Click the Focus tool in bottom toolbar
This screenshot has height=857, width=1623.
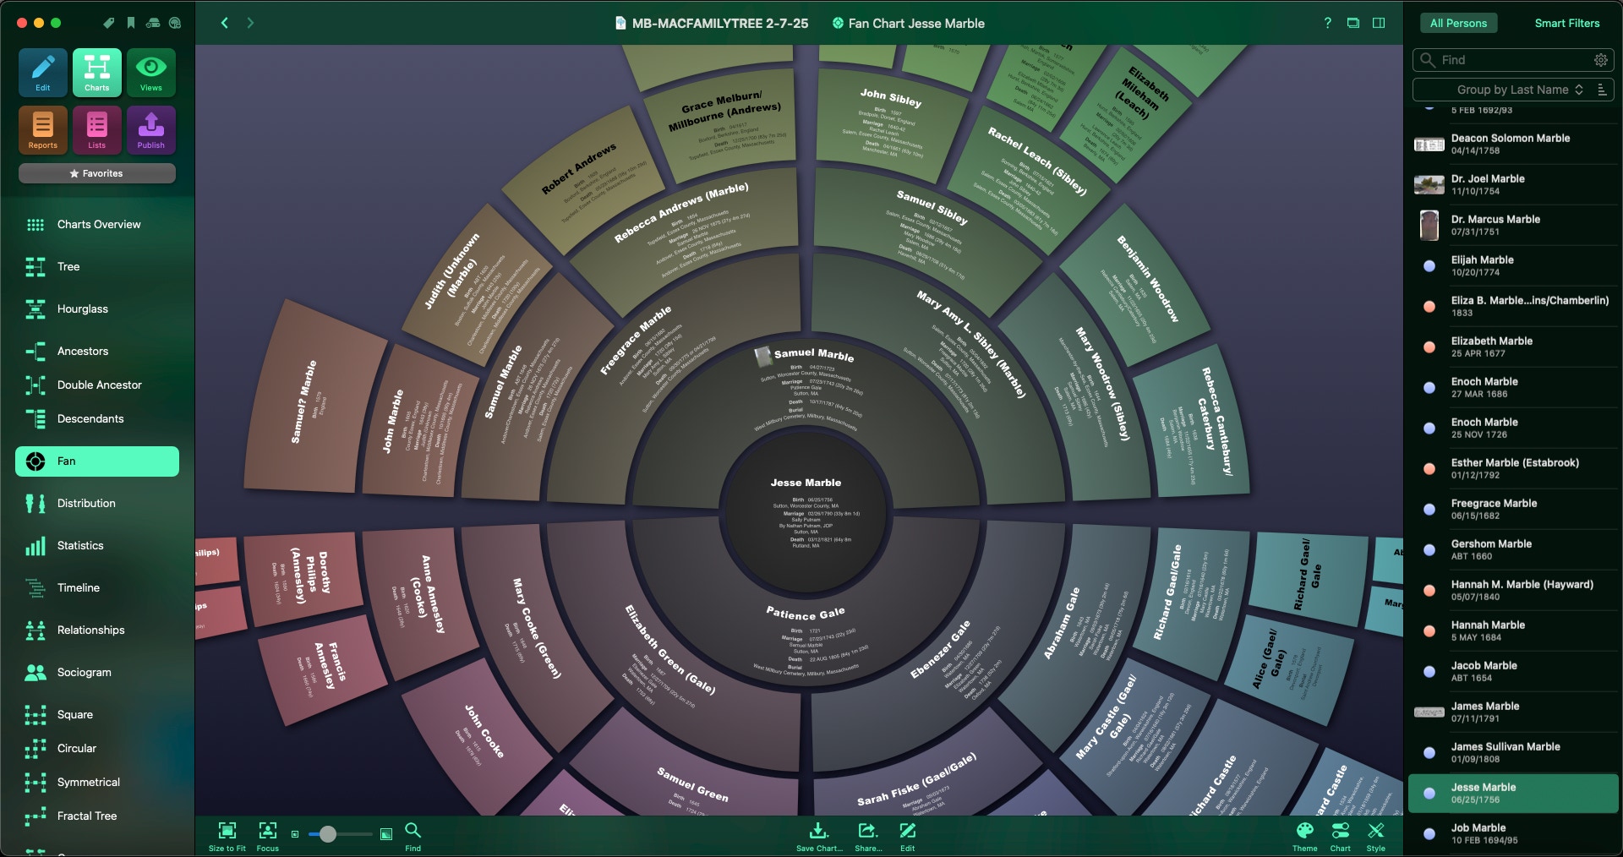pyautogui.click(x=268, y=837)
